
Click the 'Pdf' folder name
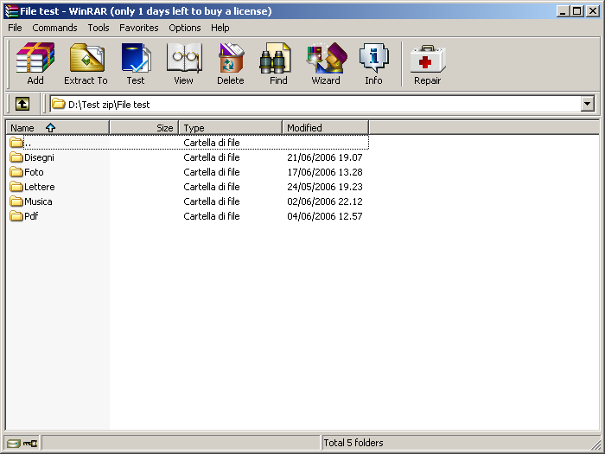point(31,216)
